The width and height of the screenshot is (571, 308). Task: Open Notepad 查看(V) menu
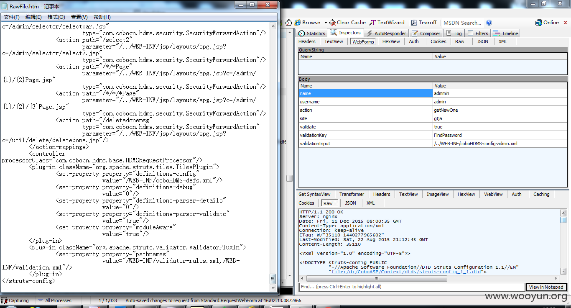[79, 17]
